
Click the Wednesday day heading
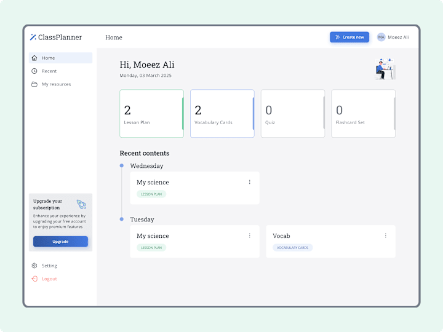click(x=146, y=166)
